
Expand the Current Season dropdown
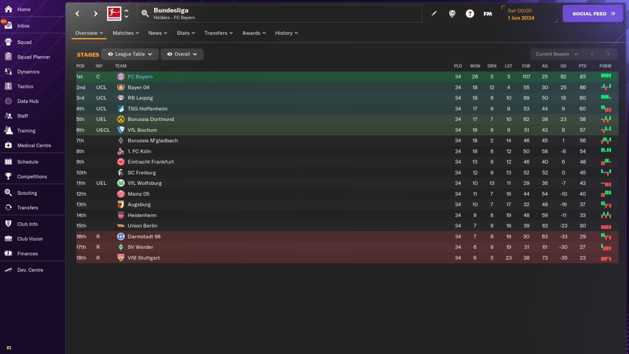coord(556,54)
